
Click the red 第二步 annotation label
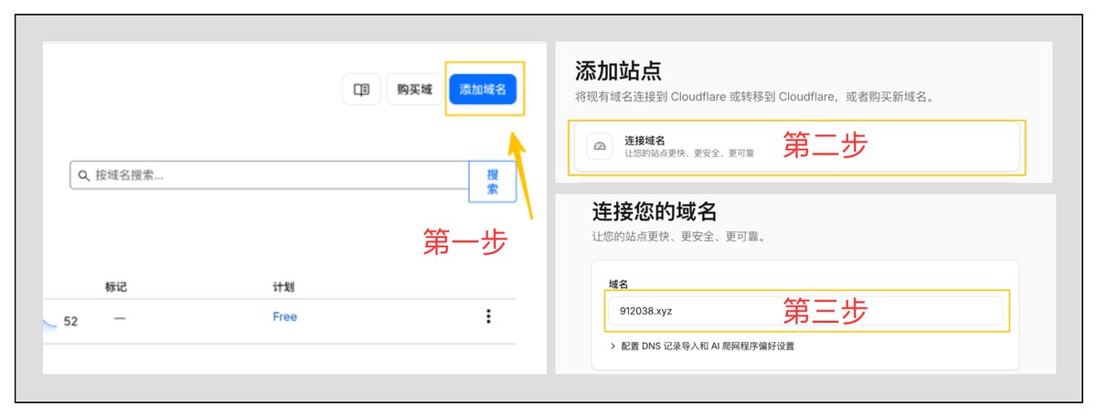pyautogui.click(x=825, y=145)
